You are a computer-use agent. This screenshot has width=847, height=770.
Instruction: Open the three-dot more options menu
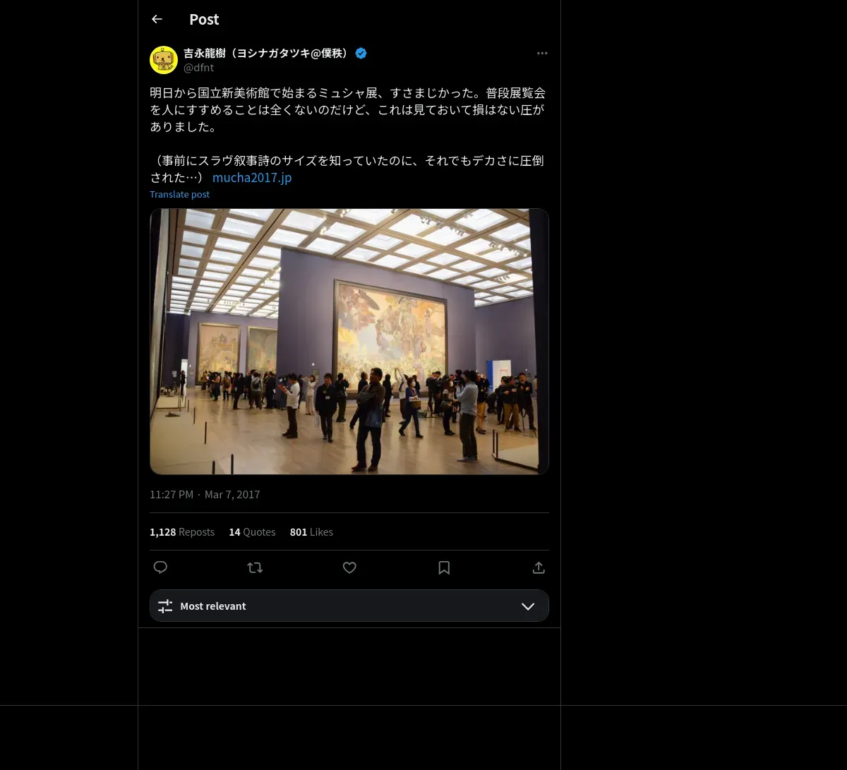point(542,54)
